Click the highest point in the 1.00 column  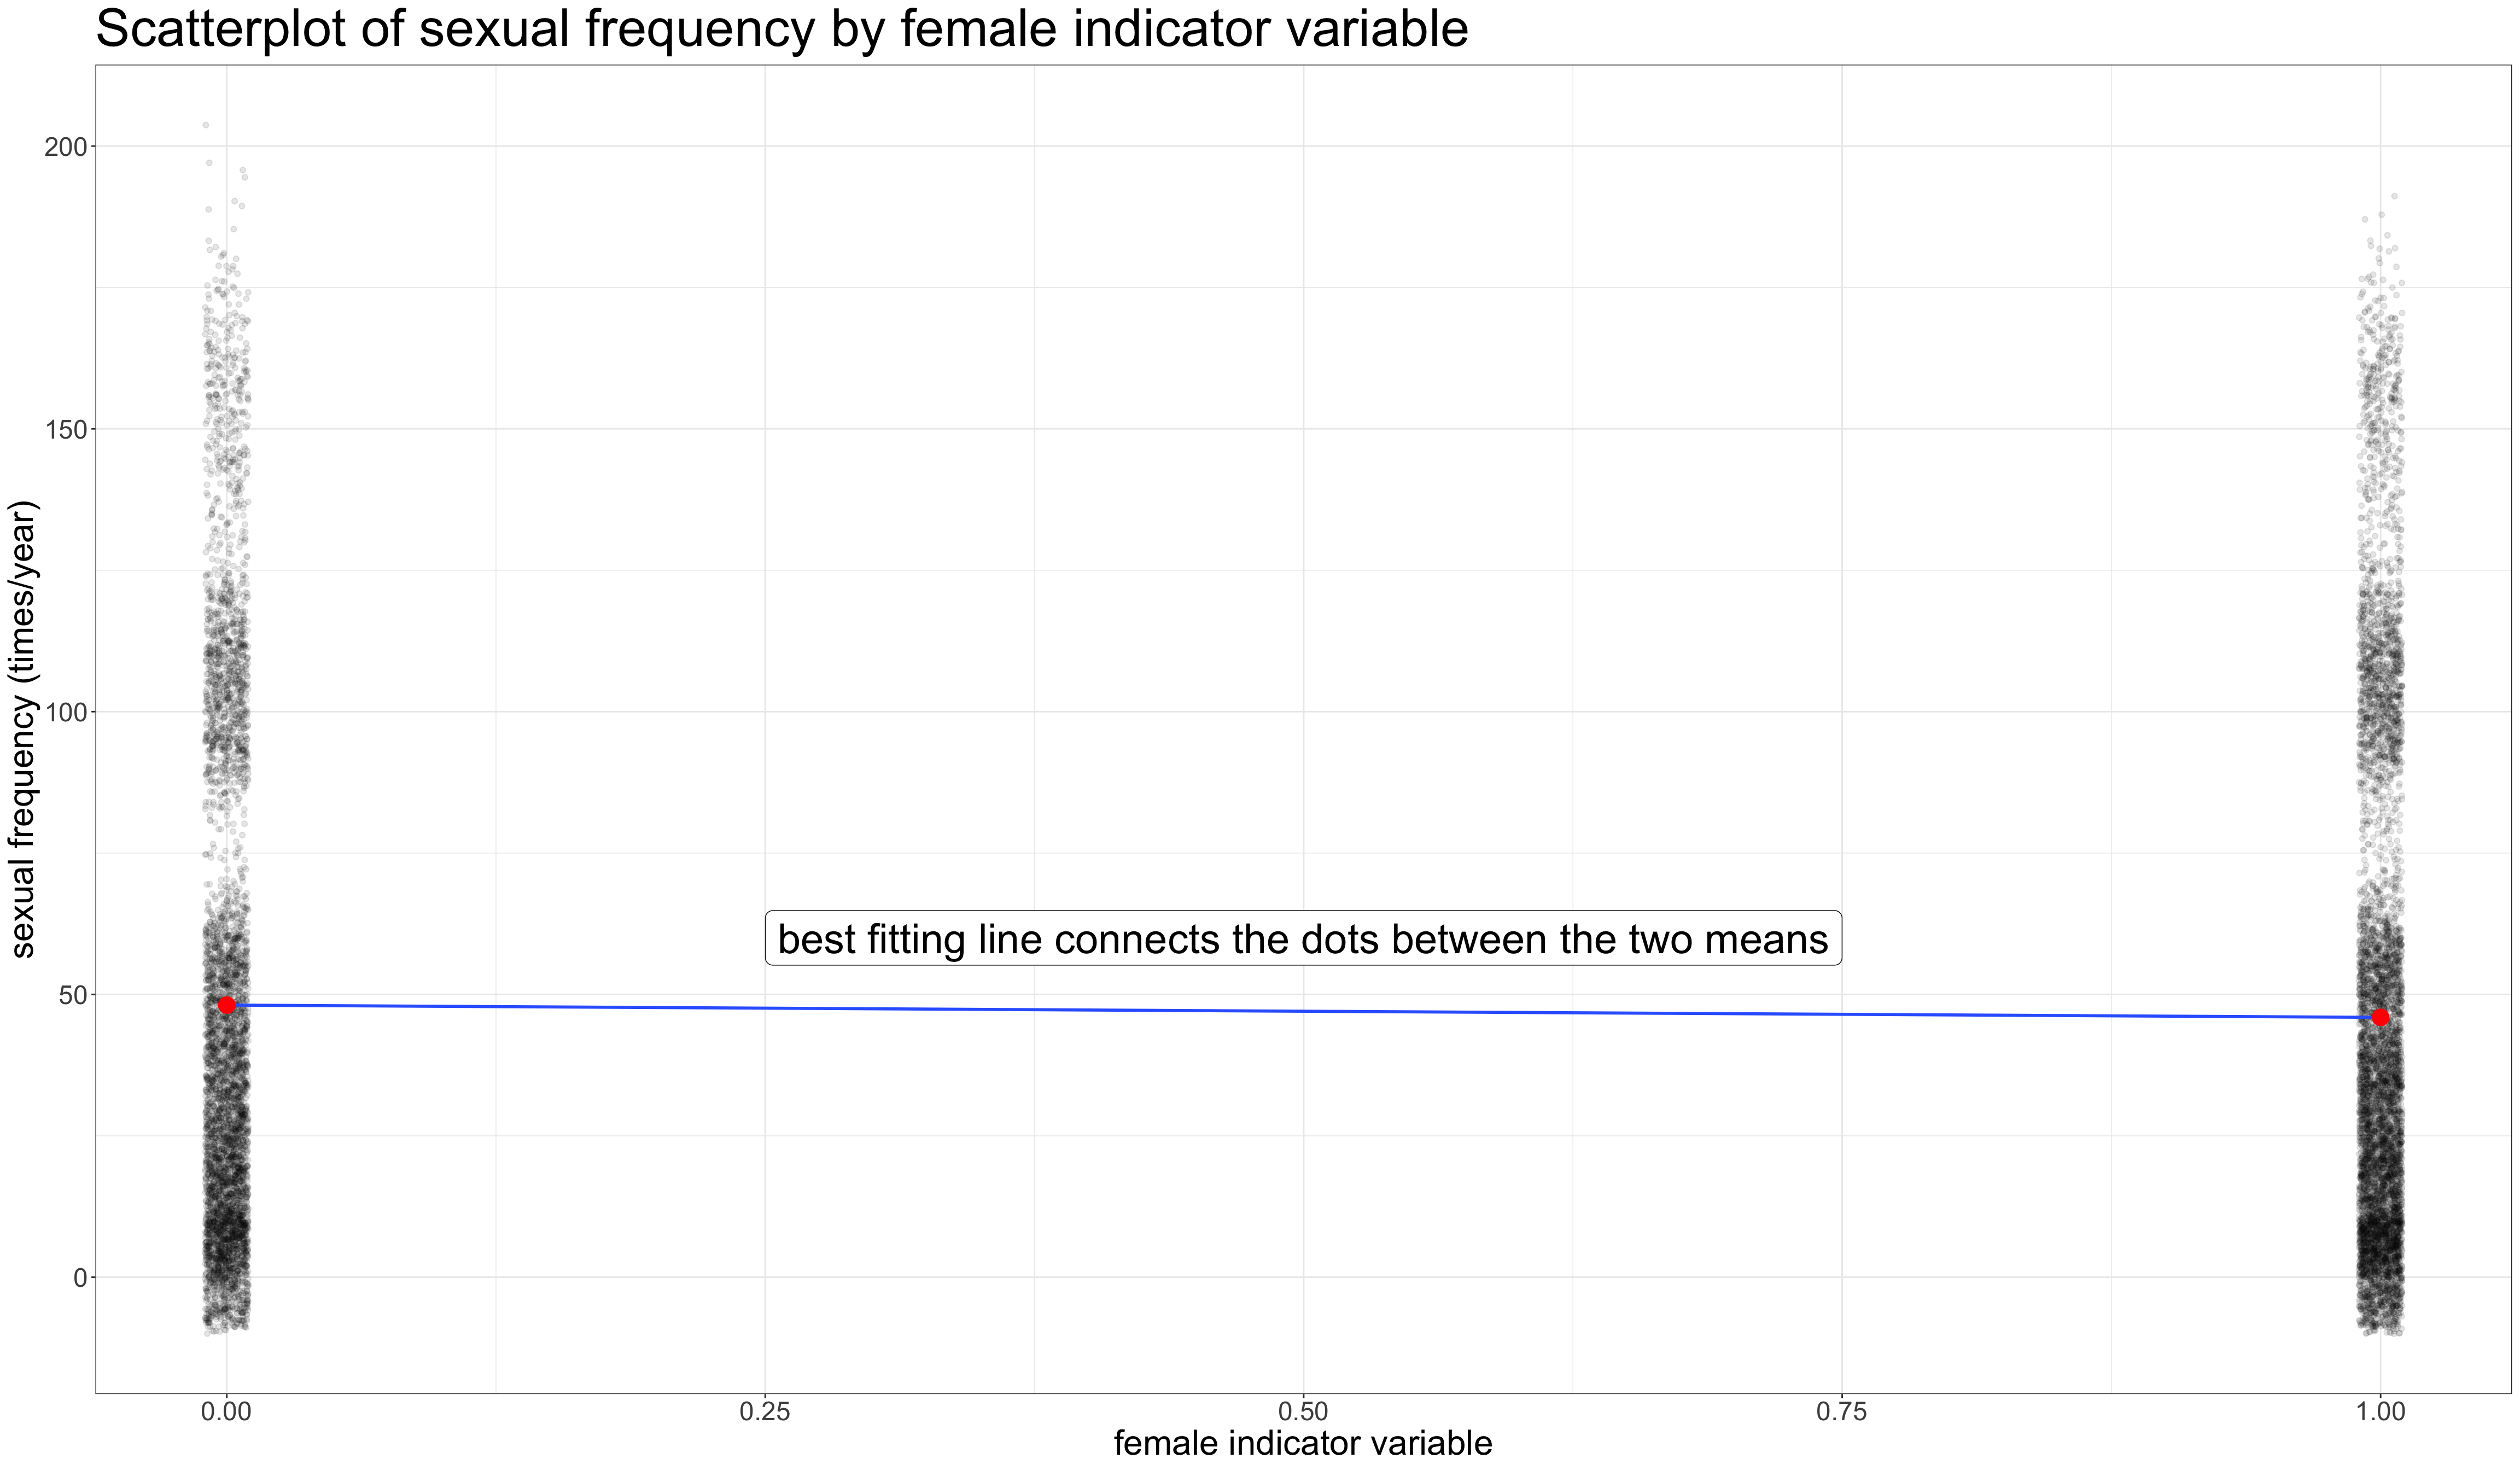click(2394, 196)
